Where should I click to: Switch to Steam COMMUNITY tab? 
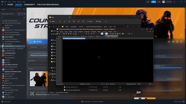pos(29,5)
